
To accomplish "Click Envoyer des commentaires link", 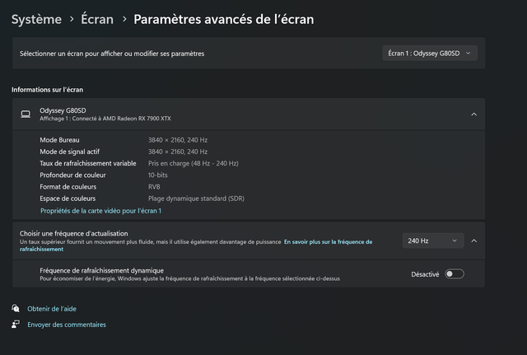I will (67, 325).
